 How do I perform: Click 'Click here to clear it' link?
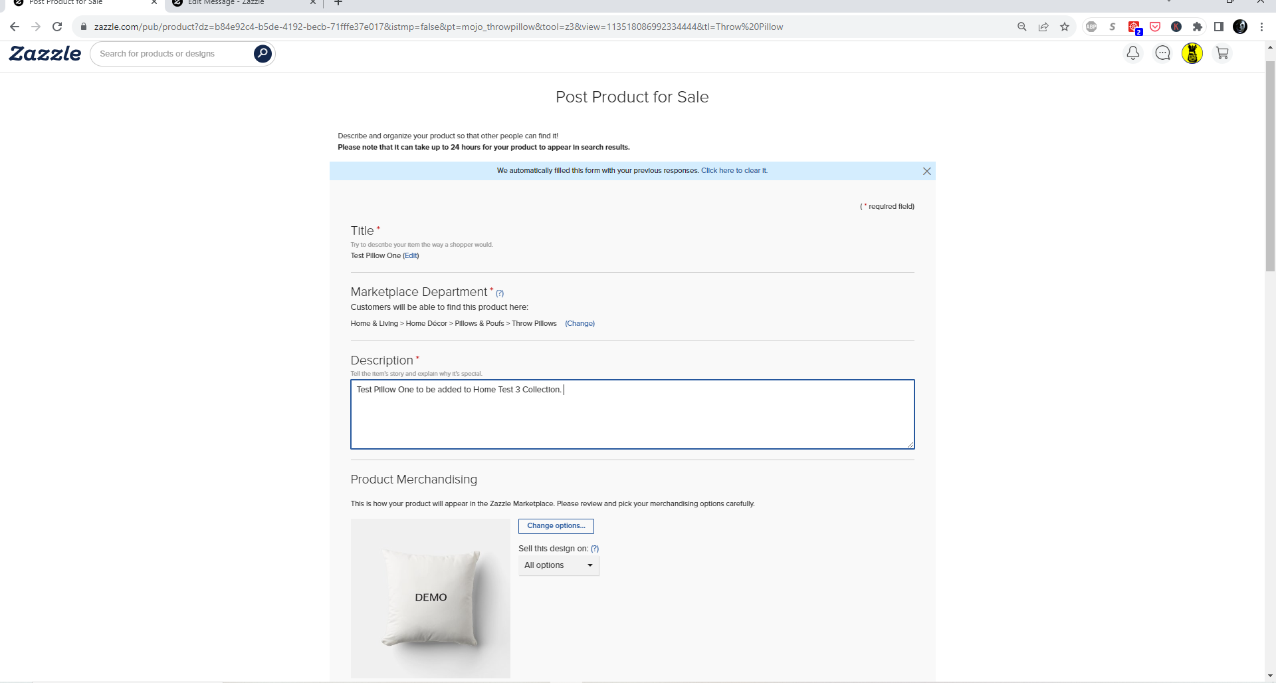(x=734, y=171)
